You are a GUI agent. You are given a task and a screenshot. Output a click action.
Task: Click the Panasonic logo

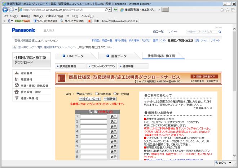[24, 30]
